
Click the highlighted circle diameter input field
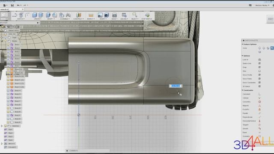(176, 86)
